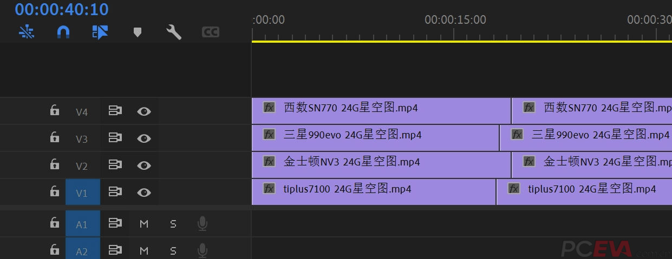Target the V1 source patch track header
The height and width of the screenshot is (259, 672).
tap(82, 192)
